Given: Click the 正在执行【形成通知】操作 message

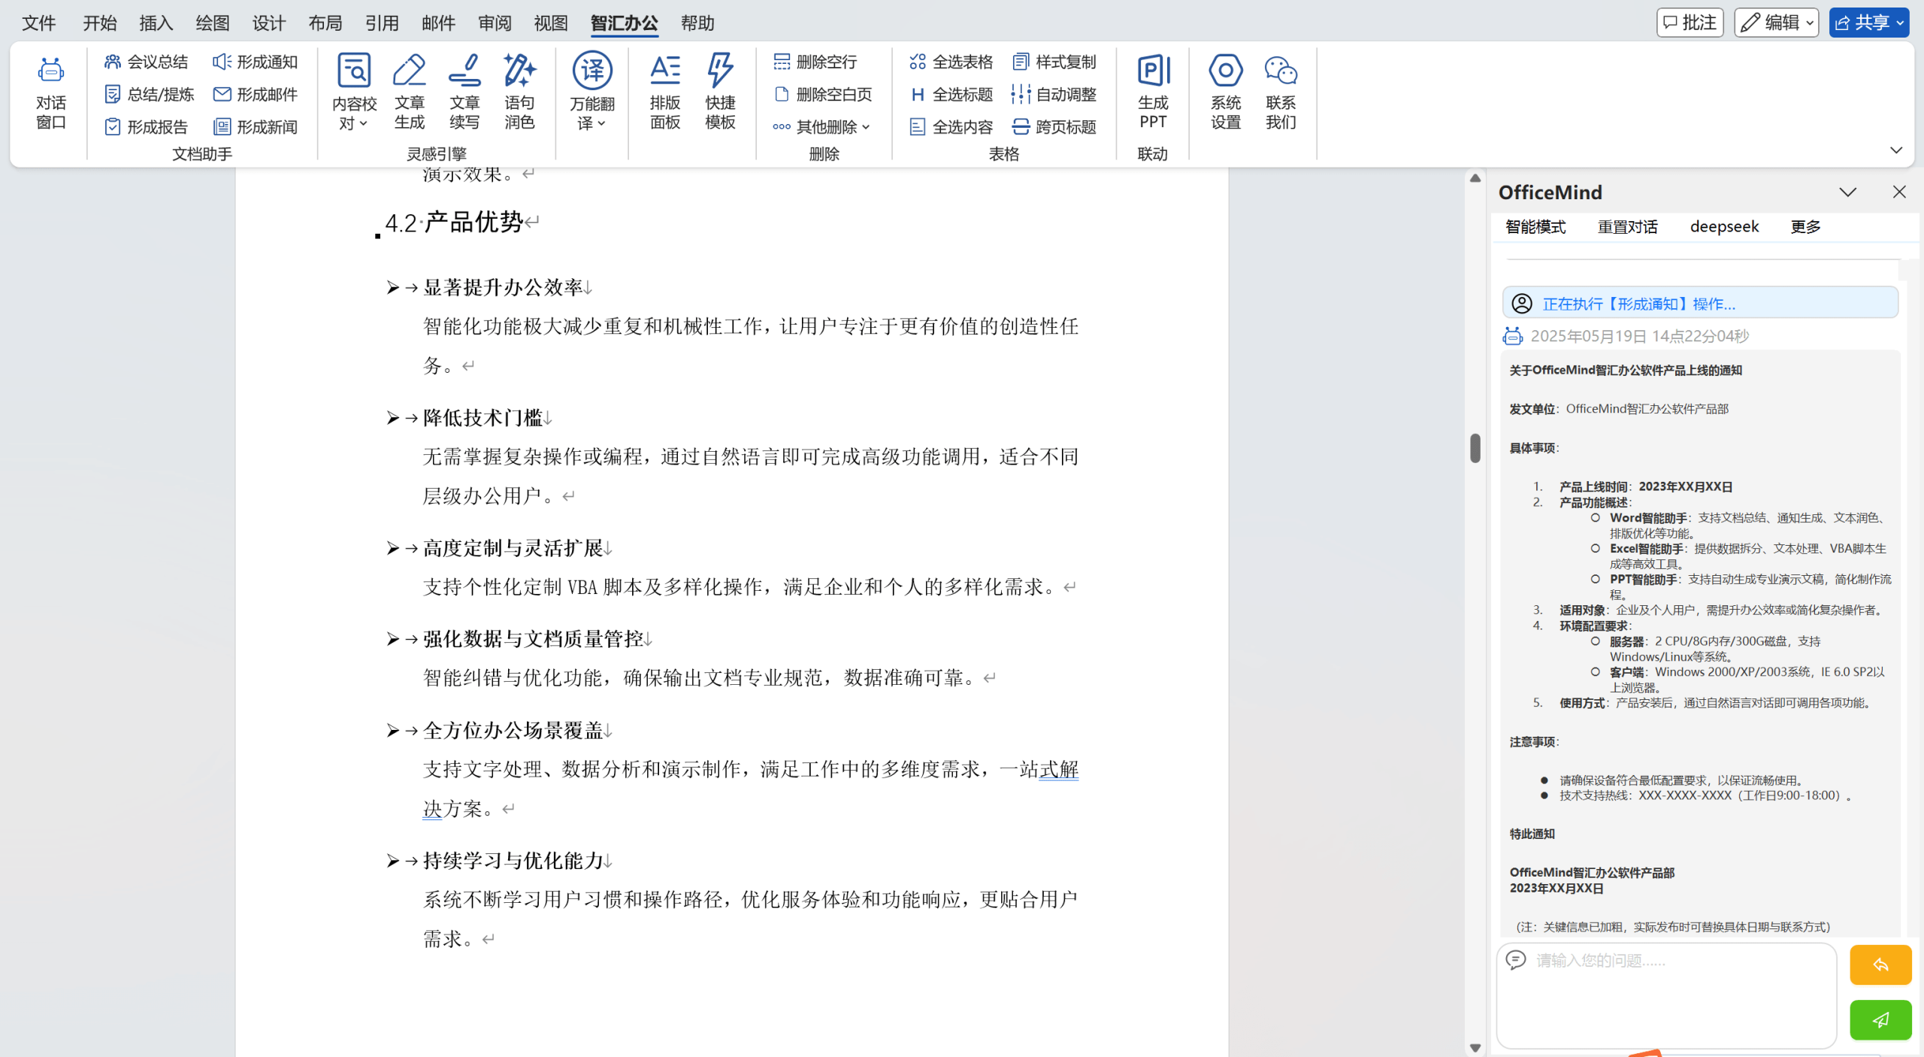Looking at the screenshot, I should [x=1700, y=303].
